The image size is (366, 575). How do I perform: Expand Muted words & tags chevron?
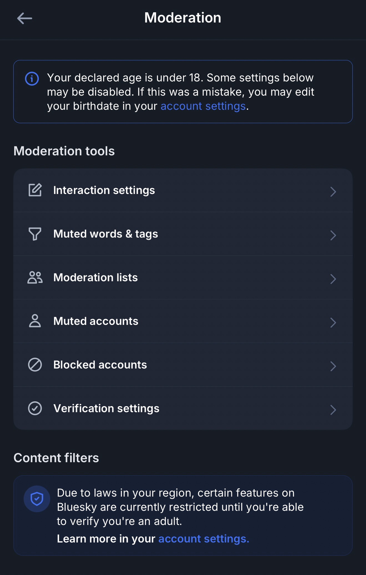coord(333,235)
